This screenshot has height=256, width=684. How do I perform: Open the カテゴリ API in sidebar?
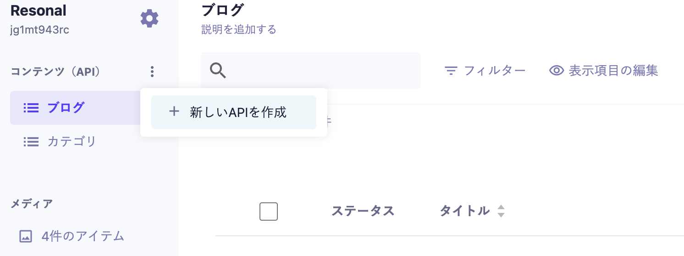click(x=72, y=142)
